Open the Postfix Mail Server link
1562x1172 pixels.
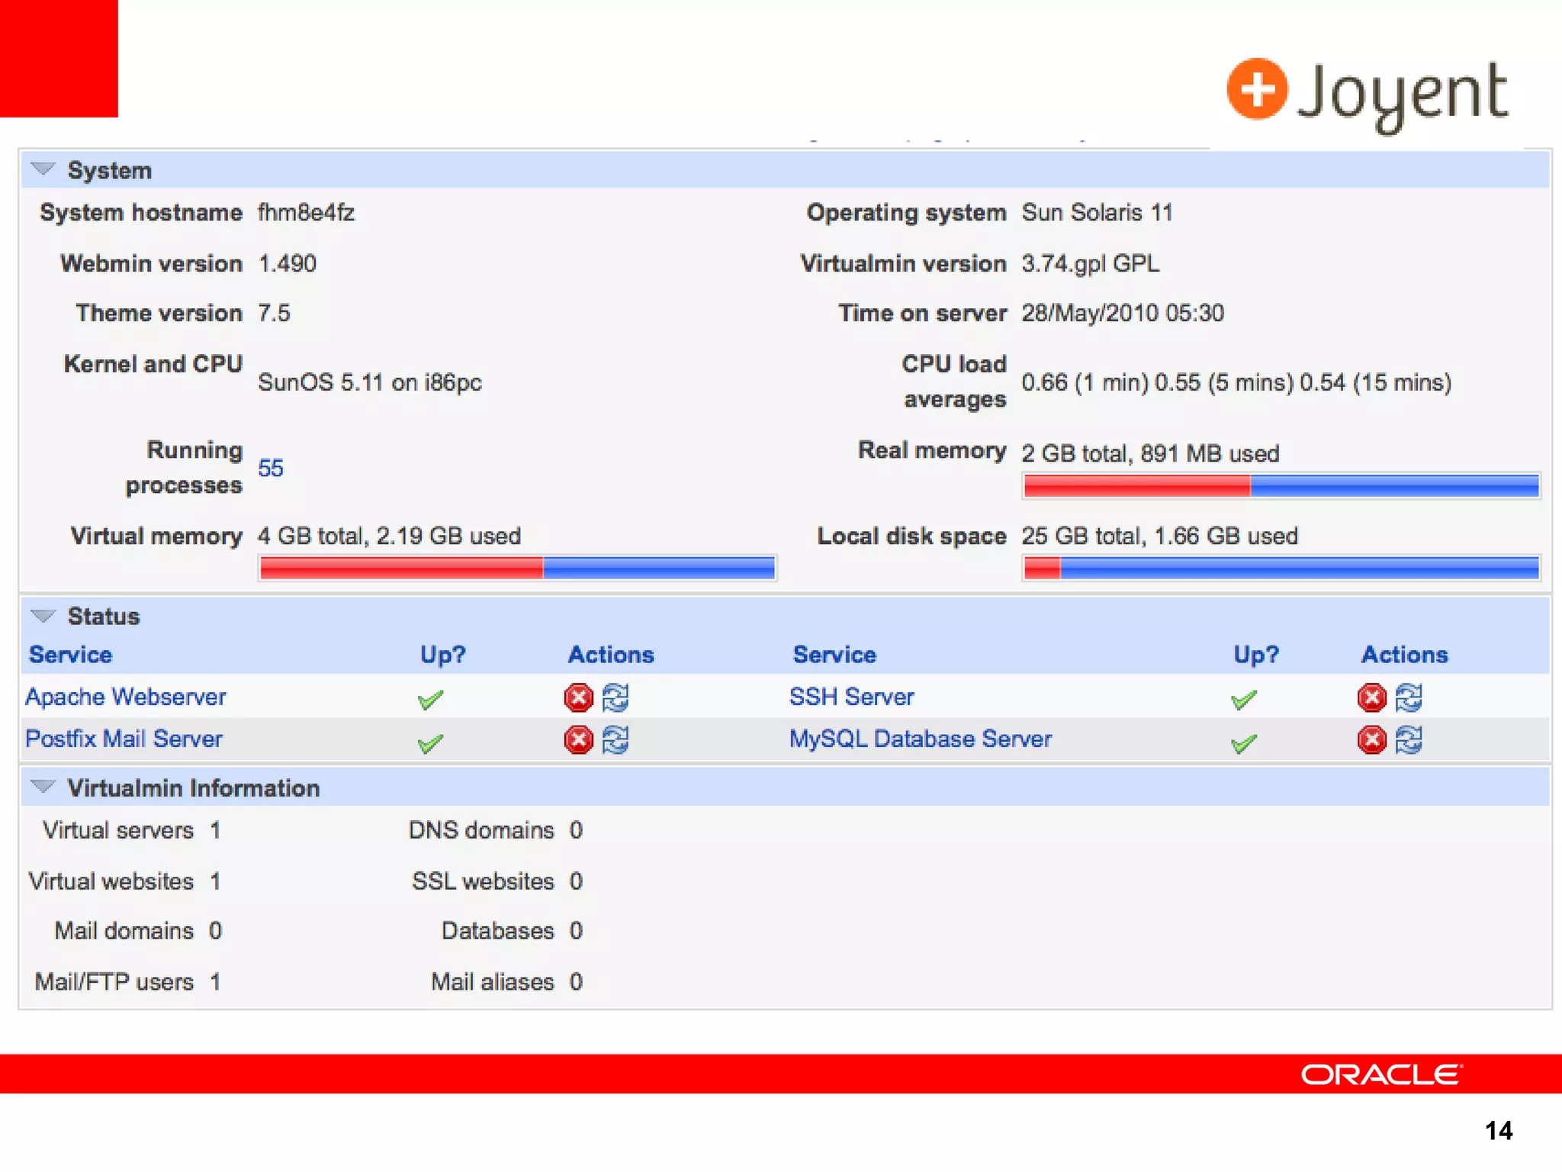pos(124,739)
